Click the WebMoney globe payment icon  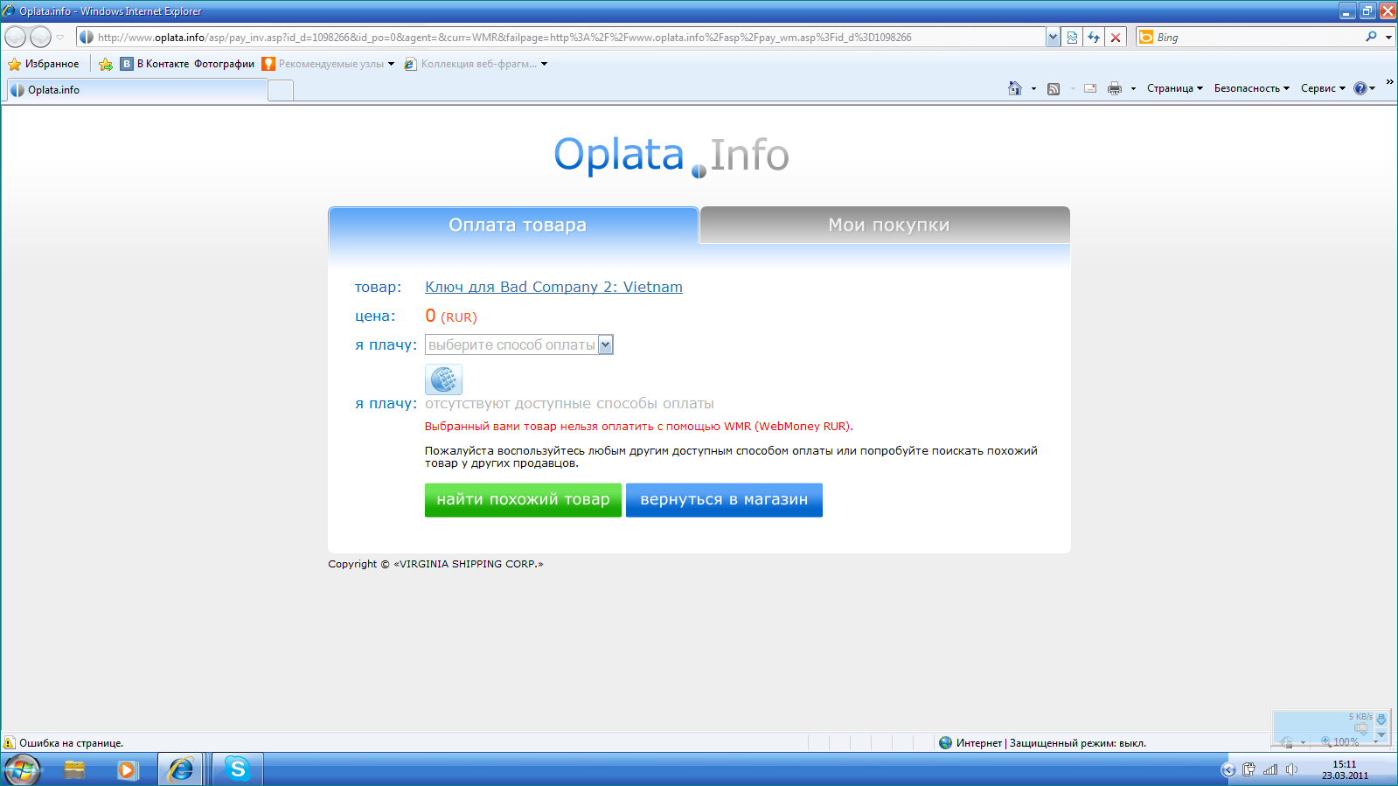pyautogui.click(x=443, y=379)
